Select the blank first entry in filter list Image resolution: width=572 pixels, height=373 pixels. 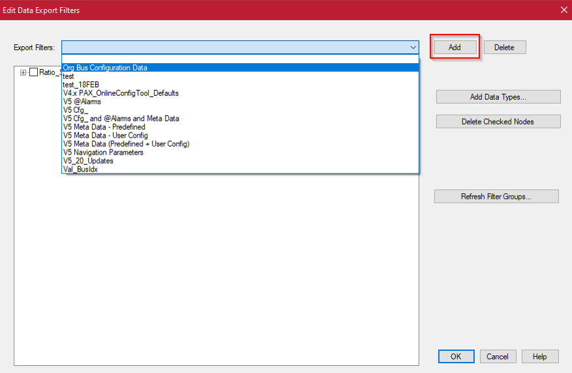(x=241, y=59)
